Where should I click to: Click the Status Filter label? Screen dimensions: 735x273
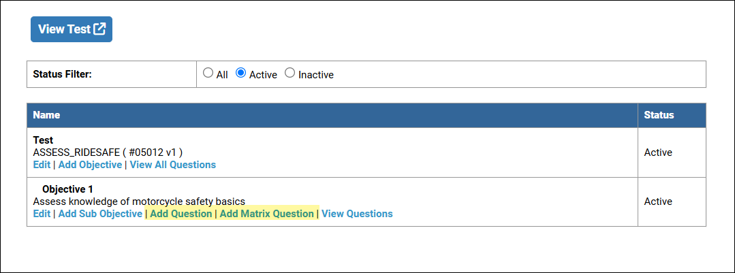click(62, 74)
